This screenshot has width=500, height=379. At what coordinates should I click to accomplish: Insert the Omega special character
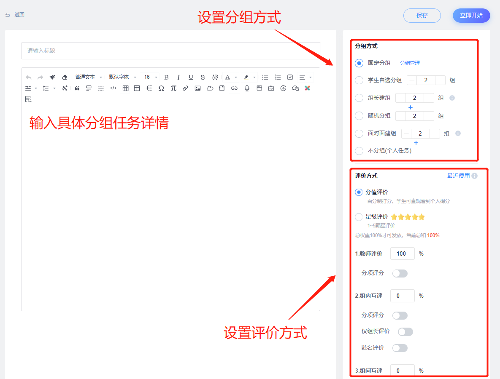[x=161, y=88]
